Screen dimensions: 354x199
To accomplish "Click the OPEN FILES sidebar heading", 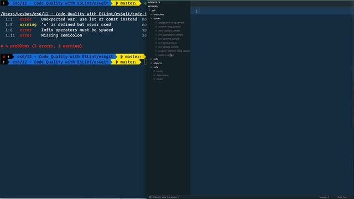I will 154,2.
